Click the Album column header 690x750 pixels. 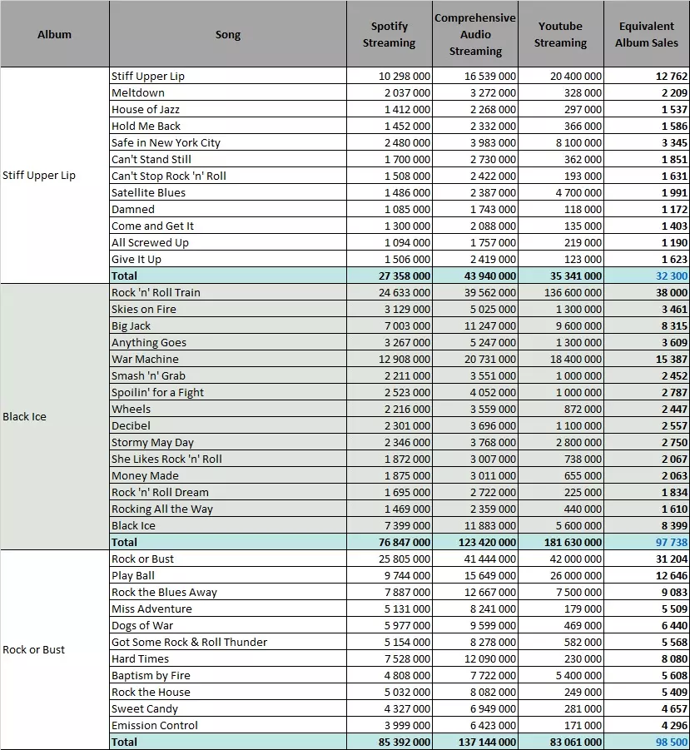(54, 34)
